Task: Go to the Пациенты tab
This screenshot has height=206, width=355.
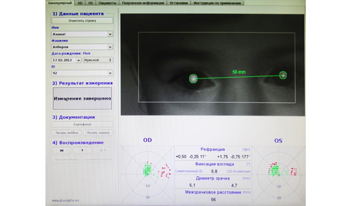Action: point(107,3)
